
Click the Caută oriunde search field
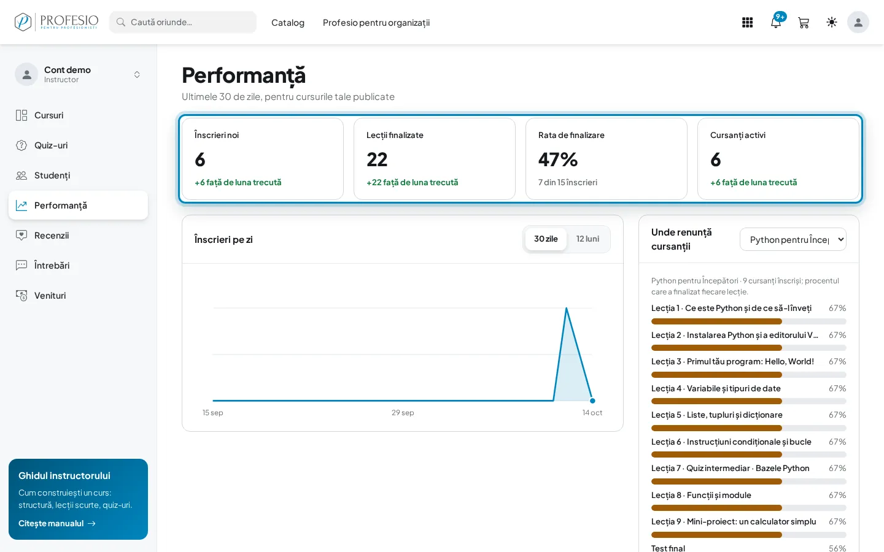[x=183, y=22]
